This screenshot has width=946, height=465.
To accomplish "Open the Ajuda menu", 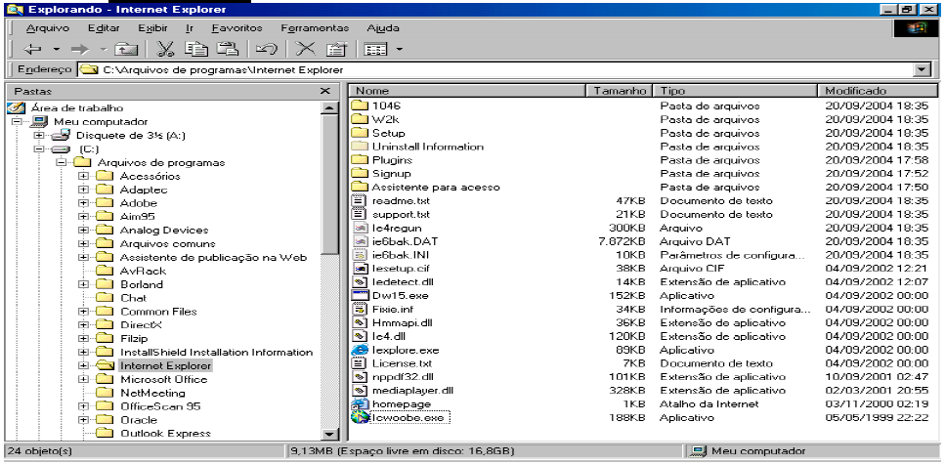I will coord(383,28).
